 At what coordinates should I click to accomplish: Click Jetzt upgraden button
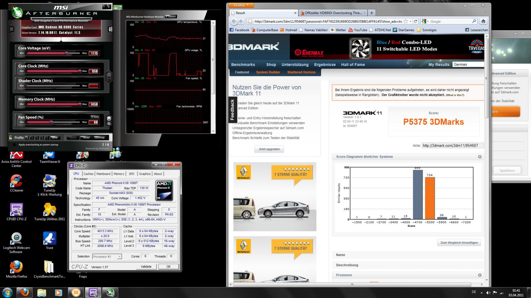tap(269, 149)
